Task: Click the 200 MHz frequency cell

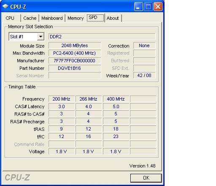Action: 62,99
